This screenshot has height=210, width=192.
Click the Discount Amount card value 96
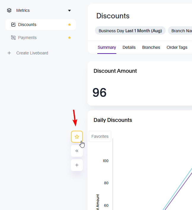[x=99, y=93]
